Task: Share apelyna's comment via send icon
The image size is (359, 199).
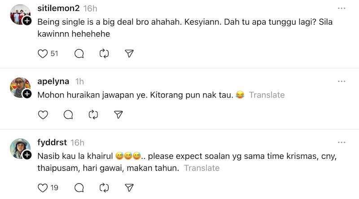Action: (118, 115)
